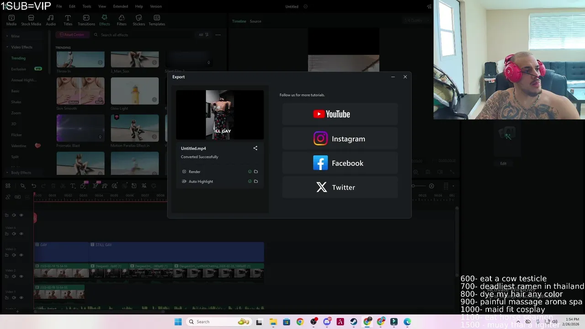This screenshot has height=329, width=585.
Task: Open the Tools menu
Action: 87,6
